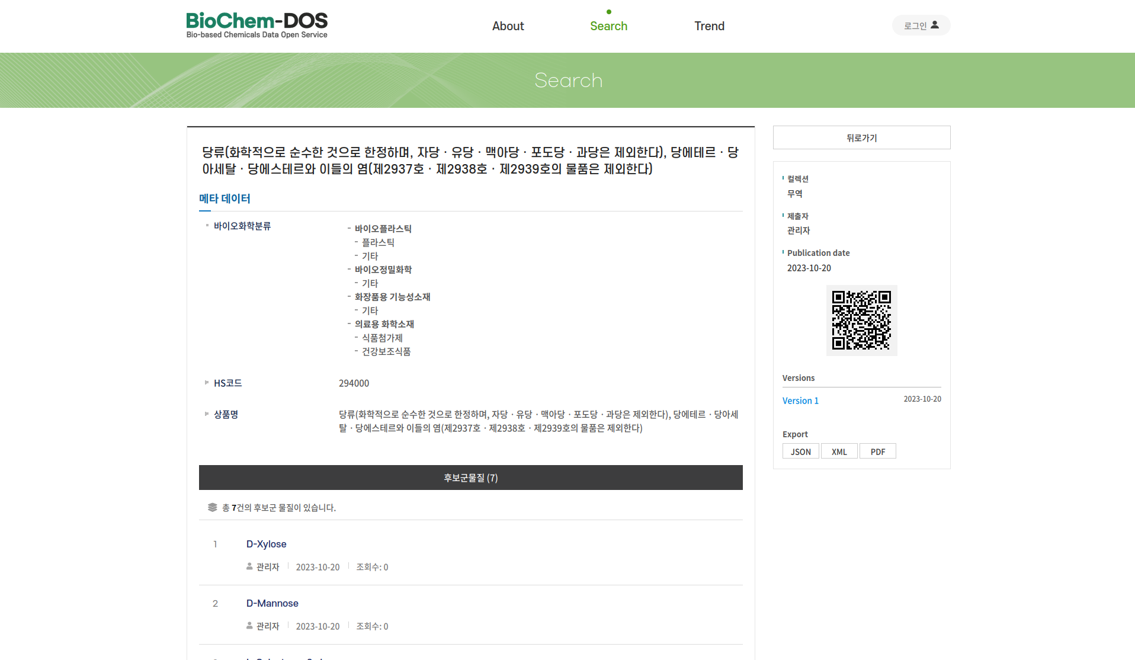The image size is (1135, 660).
Task: Select the 메타 데이터 tab
Action: pyautogui.click(x=225, y=199)
